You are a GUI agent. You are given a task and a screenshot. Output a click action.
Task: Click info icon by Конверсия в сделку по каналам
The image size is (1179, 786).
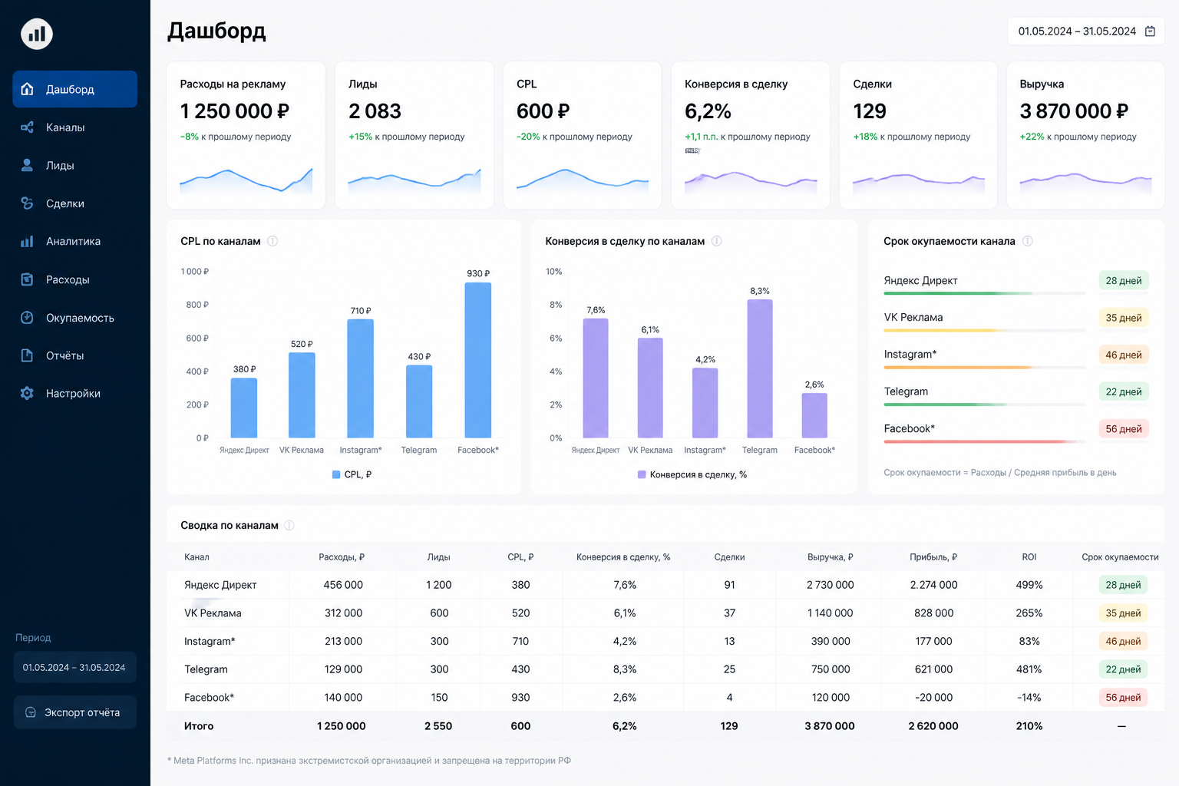pos(717,241)
